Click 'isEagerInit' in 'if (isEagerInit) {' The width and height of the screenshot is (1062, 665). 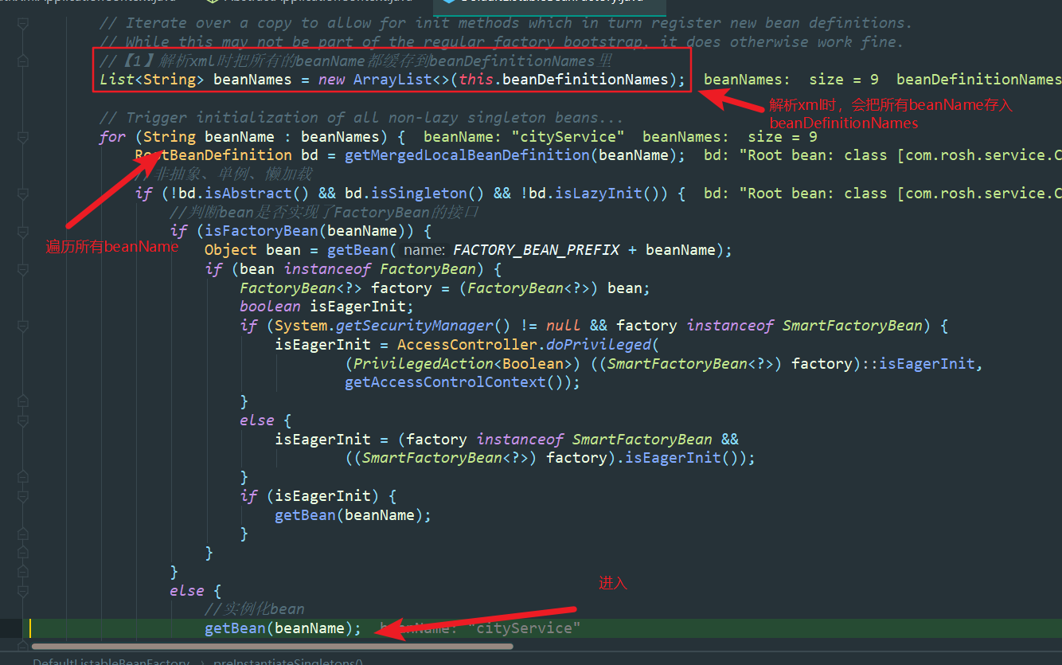pyautogui.click(x=322, y=496)
